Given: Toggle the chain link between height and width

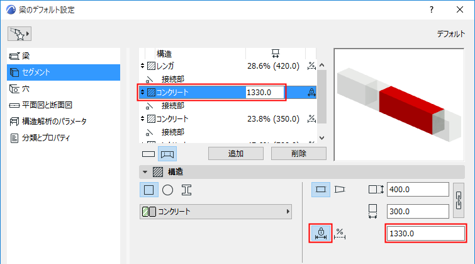Looking at the screenshot, I should pos(459,200).
